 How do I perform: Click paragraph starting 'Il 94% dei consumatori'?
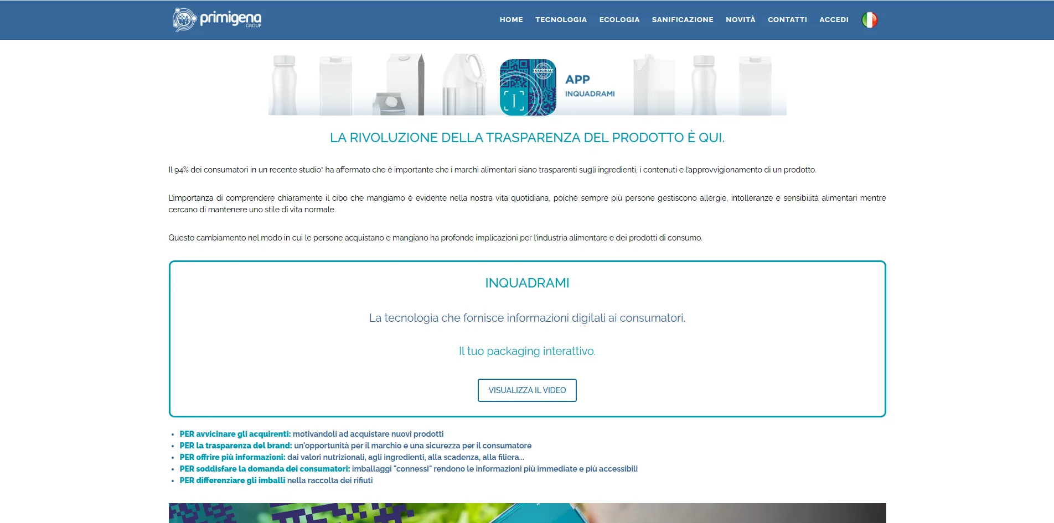(492, 170)
